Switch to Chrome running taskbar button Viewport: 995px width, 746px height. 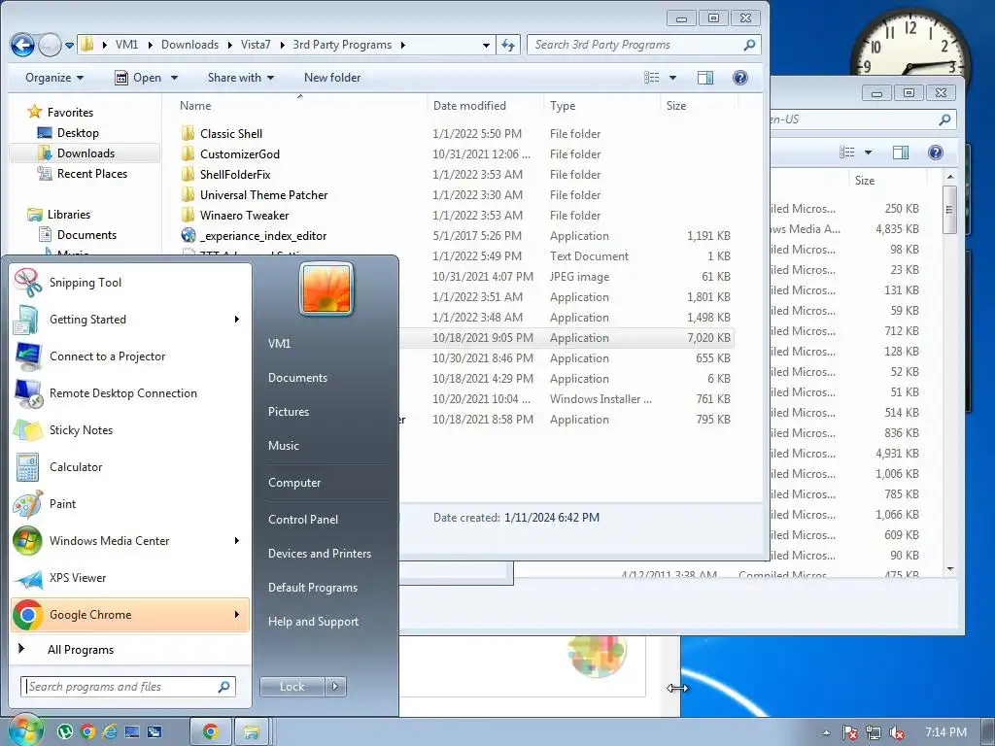point(211,731)
